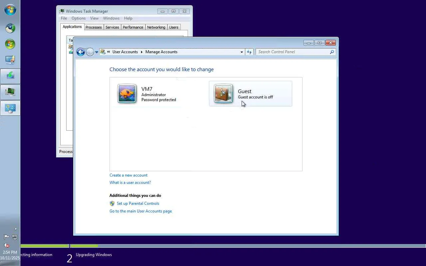Image resolution: width=426 pixels, height=266 pixels.
Task: Open network tray icon
Action: [x=15, y=237]
